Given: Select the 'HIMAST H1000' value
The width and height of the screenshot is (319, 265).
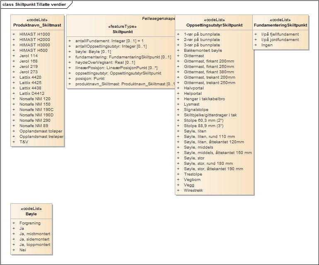Looking at the screenshot, I should click(x=34, y=34).
